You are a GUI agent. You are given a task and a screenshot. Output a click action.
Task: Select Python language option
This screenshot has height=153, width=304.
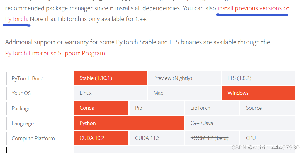tap(129, 123)
